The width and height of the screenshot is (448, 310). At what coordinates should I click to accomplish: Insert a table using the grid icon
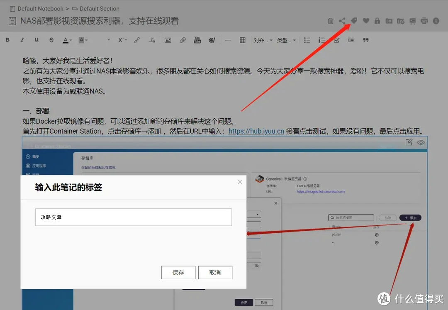(243, 40)
